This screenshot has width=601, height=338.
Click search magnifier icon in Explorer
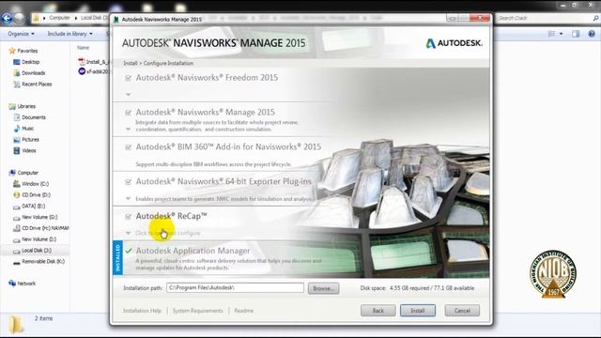point(595,18)
